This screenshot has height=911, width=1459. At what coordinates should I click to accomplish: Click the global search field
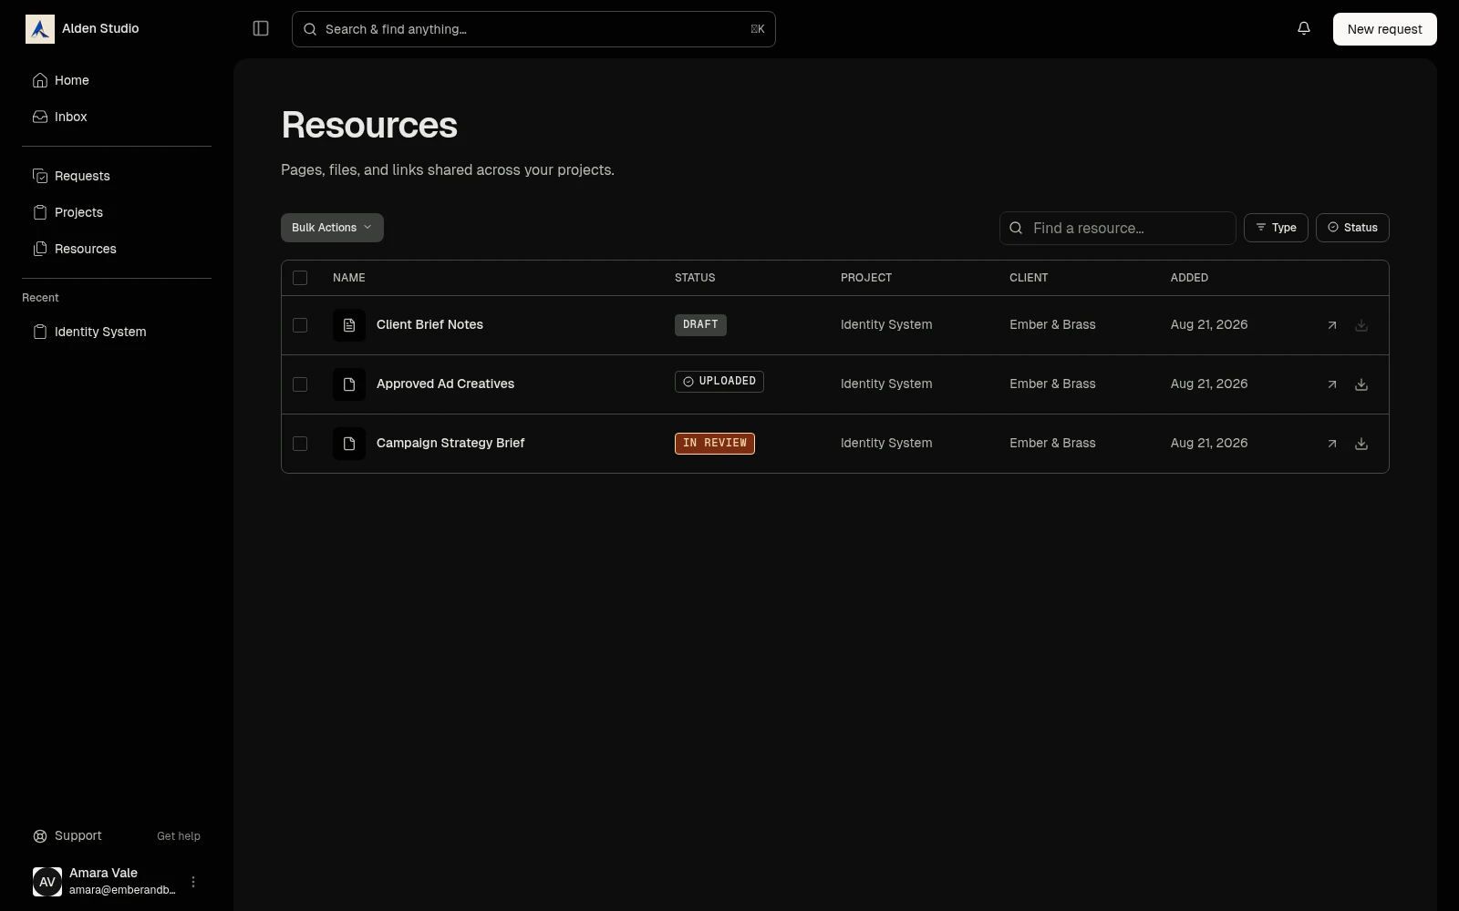pos(533,29)
